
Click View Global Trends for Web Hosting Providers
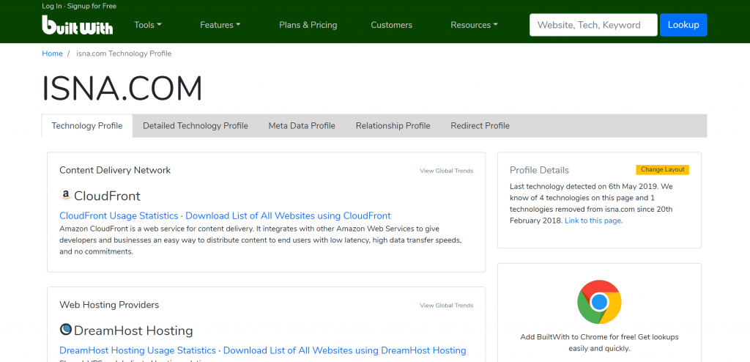coord(446,305)
